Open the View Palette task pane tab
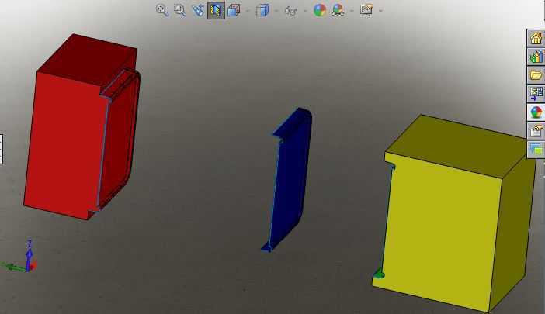The image size is (545, 314). click(536, 93)
